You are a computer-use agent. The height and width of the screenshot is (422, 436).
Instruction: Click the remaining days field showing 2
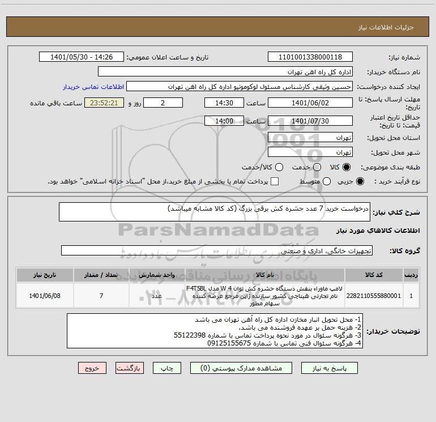click(163, 103)
